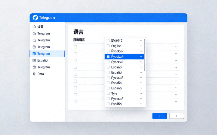Click the icon beside Español in sidebar
This screenshot has width=217, height=135.
pos(34,61)
